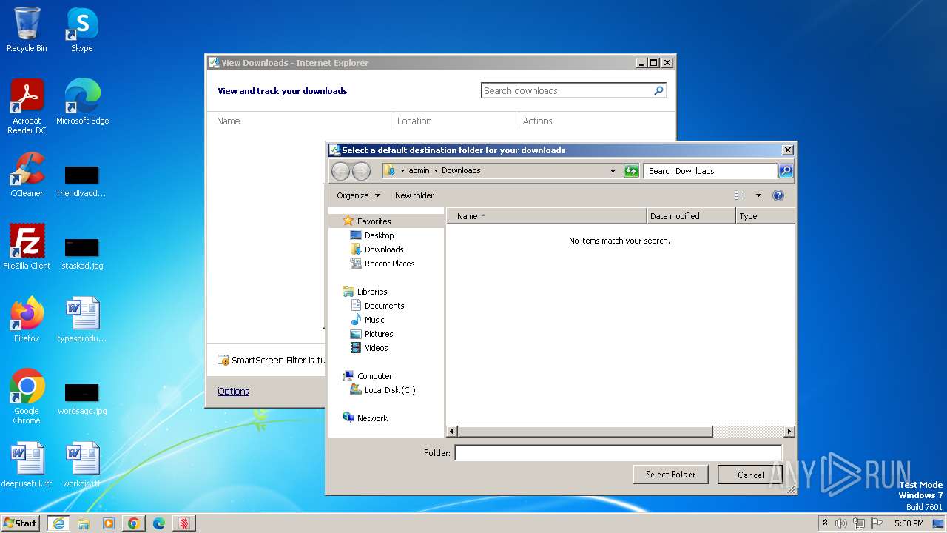Sort by the Date modified column

tap(691, 216)
